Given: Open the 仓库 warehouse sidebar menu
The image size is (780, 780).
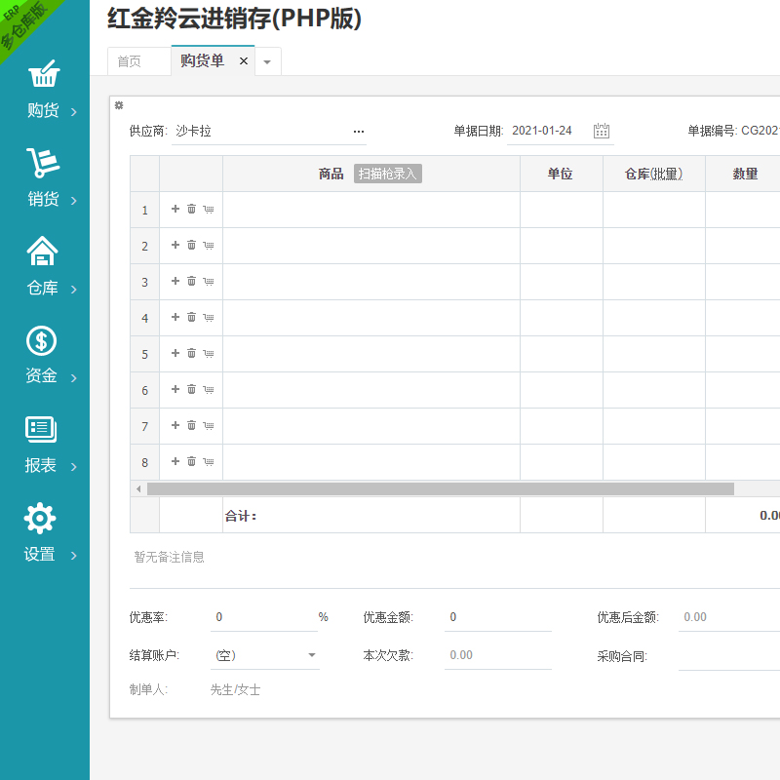Looking at the screenshot, I should 44,268.
